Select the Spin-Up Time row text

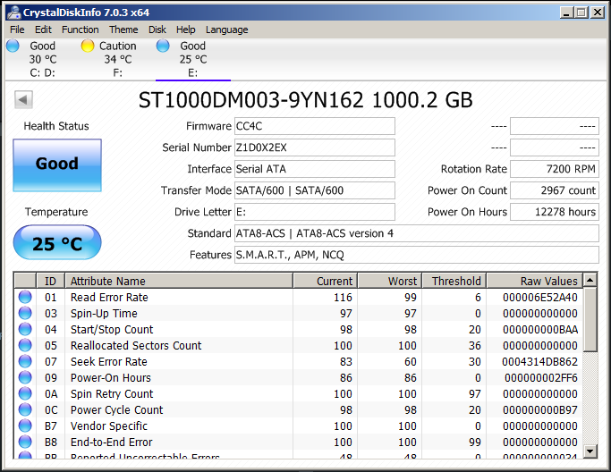[x=104, y=314]
